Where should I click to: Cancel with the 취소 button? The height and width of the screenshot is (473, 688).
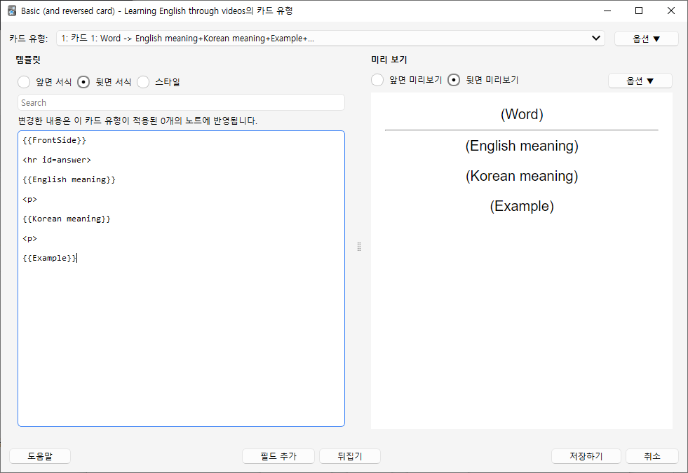(x=652, y=456)
